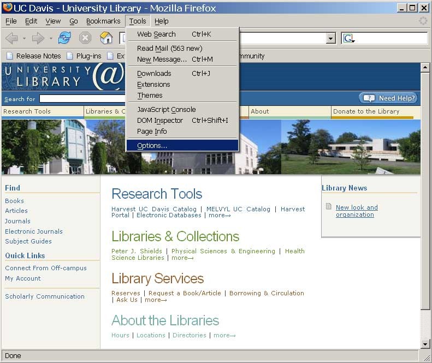Select Read Mail (563 new)
The width and height of the screenshot is (432, 363).
pyautogui.click(x=182, y=49)
